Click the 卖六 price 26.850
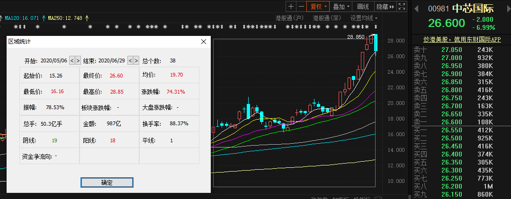Image resolution: width=511 pixels, height=199 pixels. click(452, 82)
